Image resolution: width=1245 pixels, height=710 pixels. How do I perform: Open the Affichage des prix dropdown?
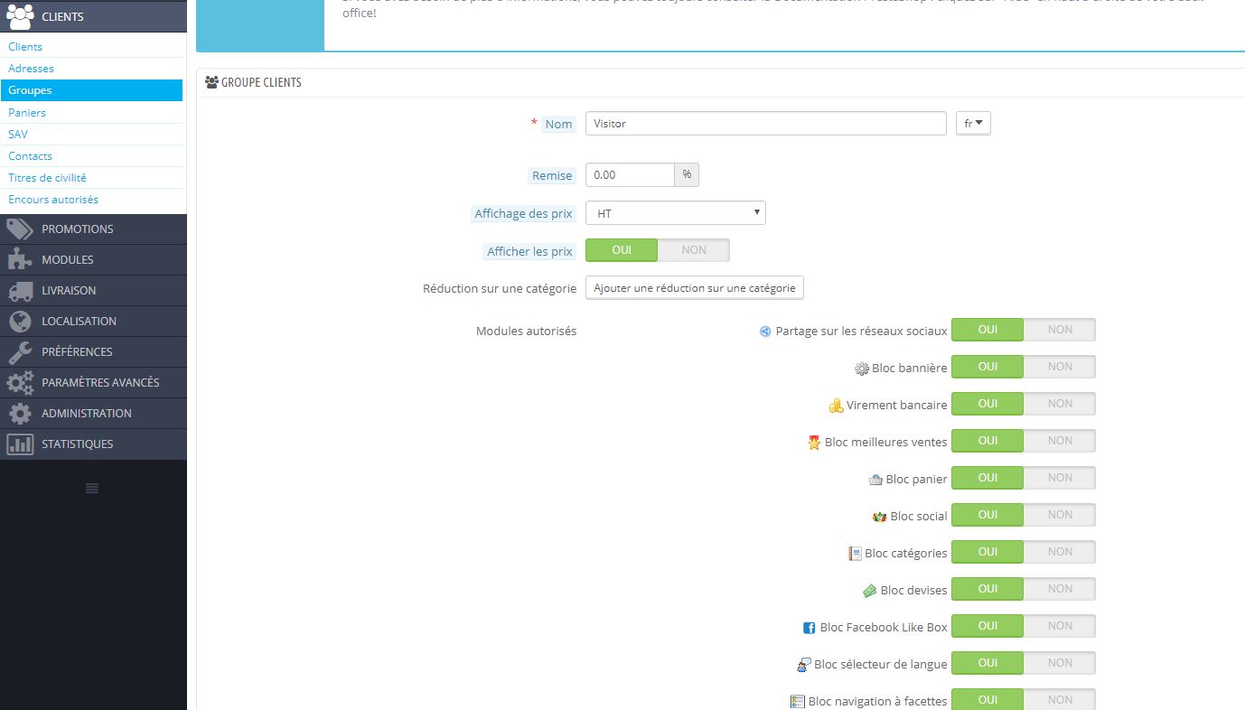676,213
